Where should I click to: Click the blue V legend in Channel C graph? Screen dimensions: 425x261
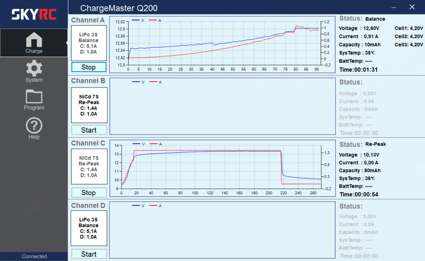pos(139,144)
